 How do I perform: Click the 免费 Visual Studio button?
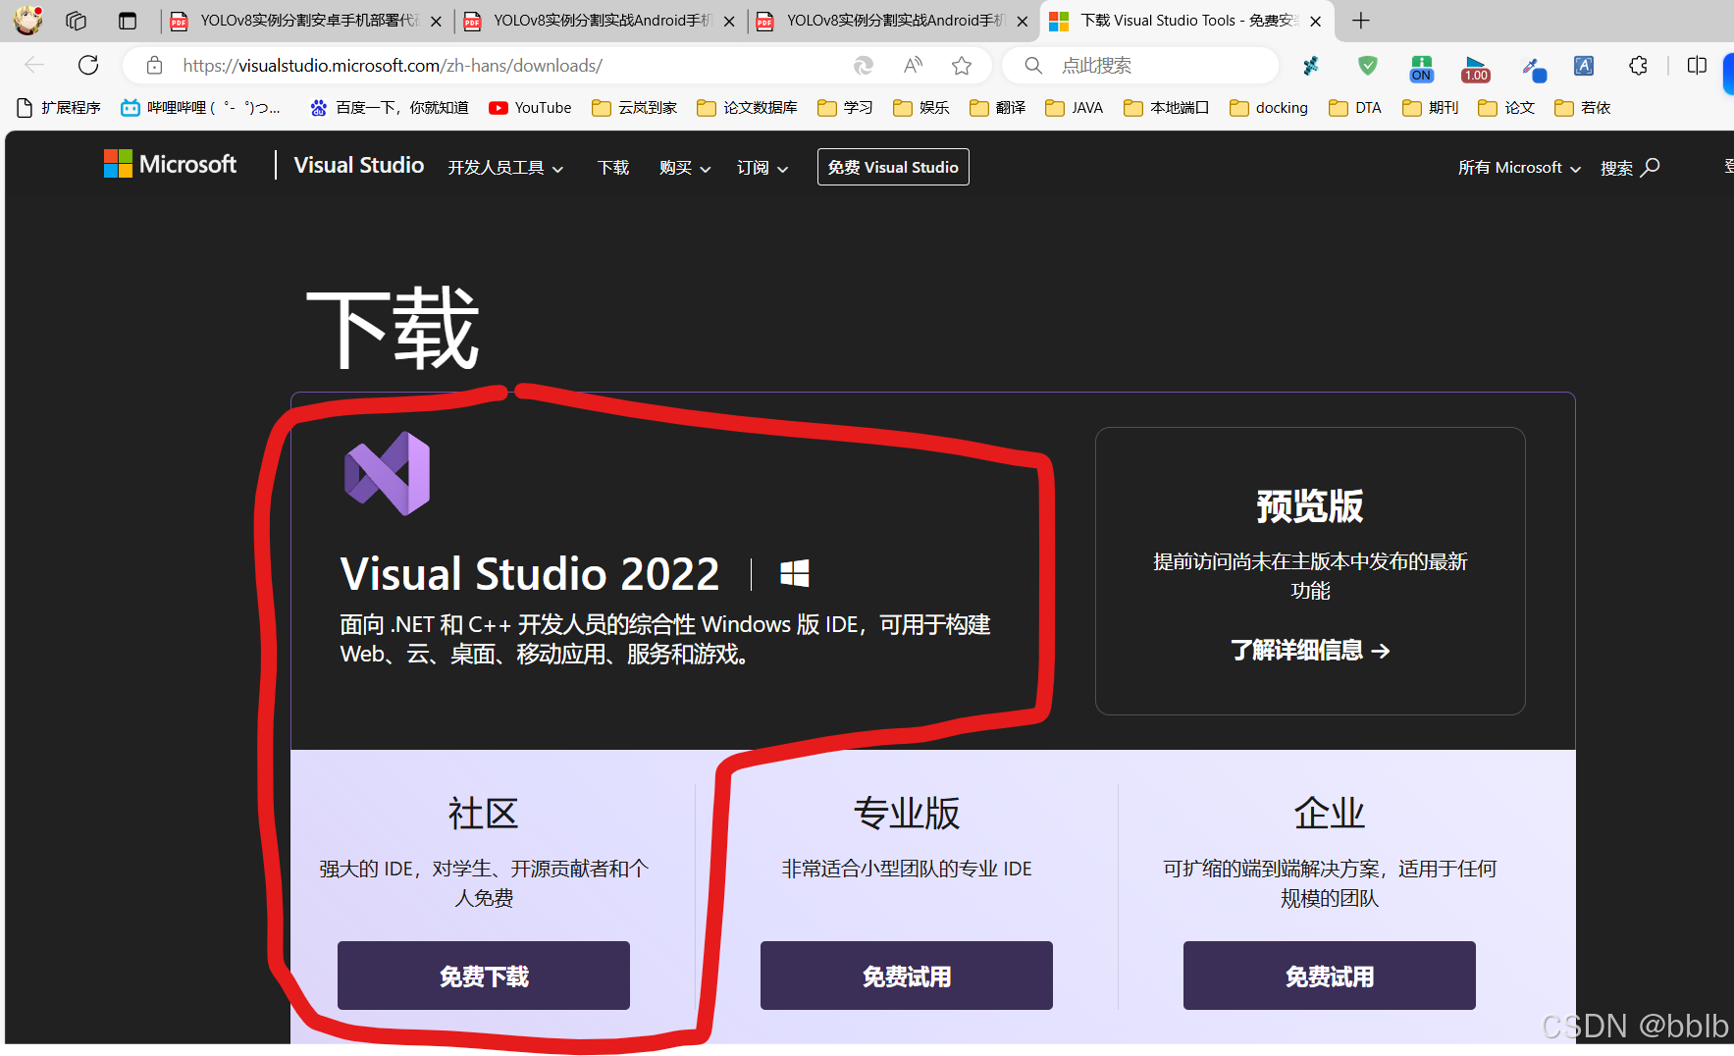(893, 167)
